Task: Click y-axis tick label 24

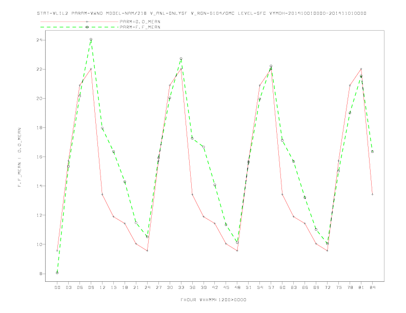Action: click(x=39, y=40)
